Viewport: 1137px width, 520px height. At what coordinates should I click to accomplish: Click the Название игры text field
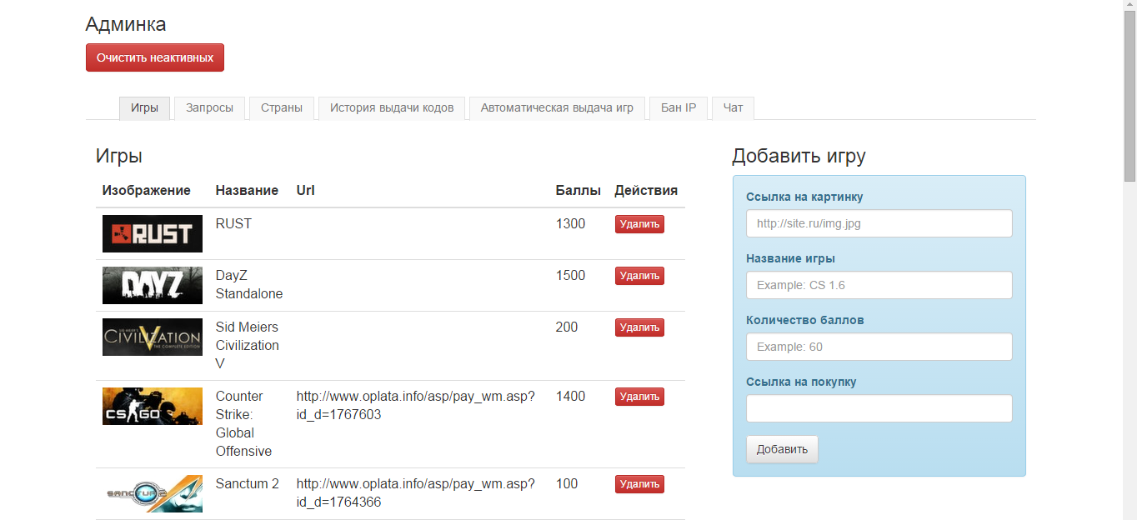click(879, 285)
